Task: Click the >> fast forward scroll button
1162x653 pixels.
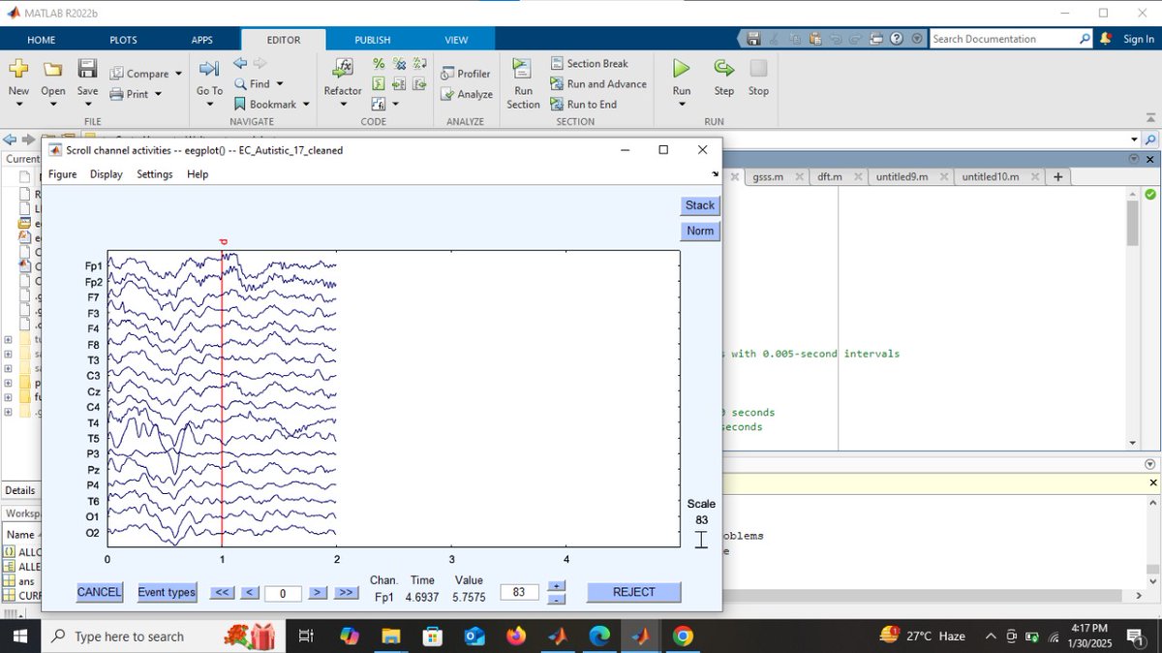Action: pyautogui.click(x=346, y=592)
